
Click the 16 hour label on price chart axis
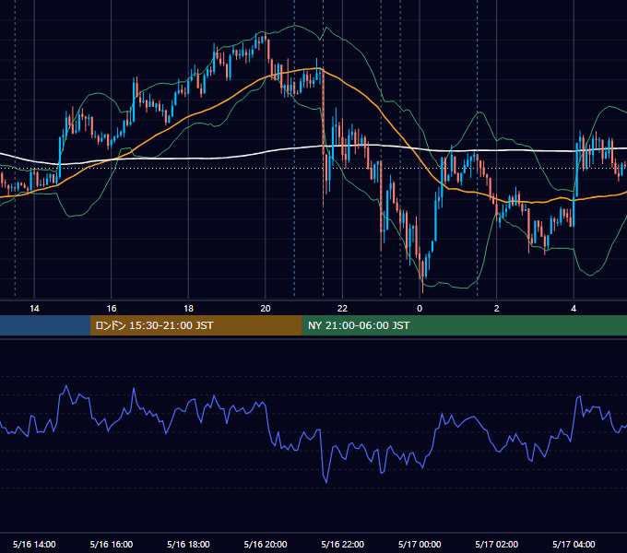[112, 309]
